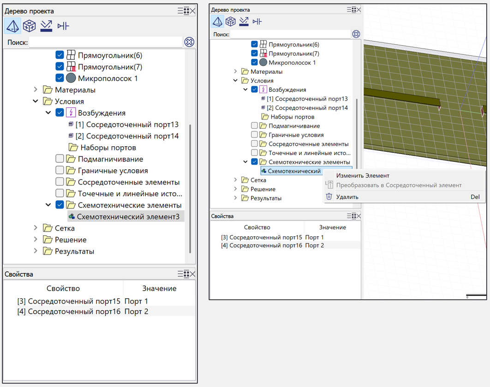The width and height of the screenshot is (490, 387).
Task: Select the pyramid geometry icon in left panel toolbar
Action: tap(13, 26)
